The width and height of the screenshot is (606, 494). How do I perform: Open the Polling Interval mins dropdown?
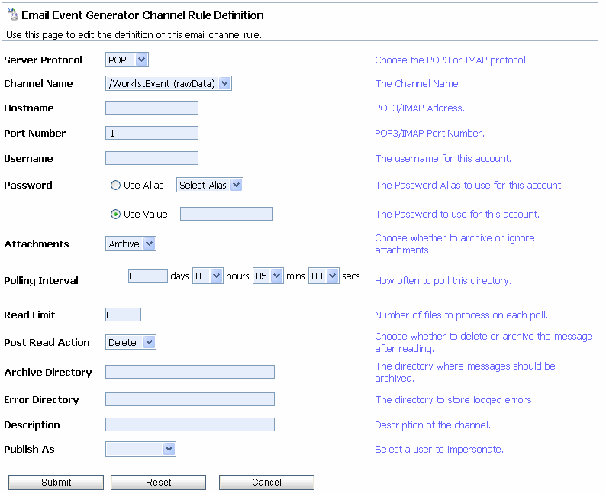[268, 276]
